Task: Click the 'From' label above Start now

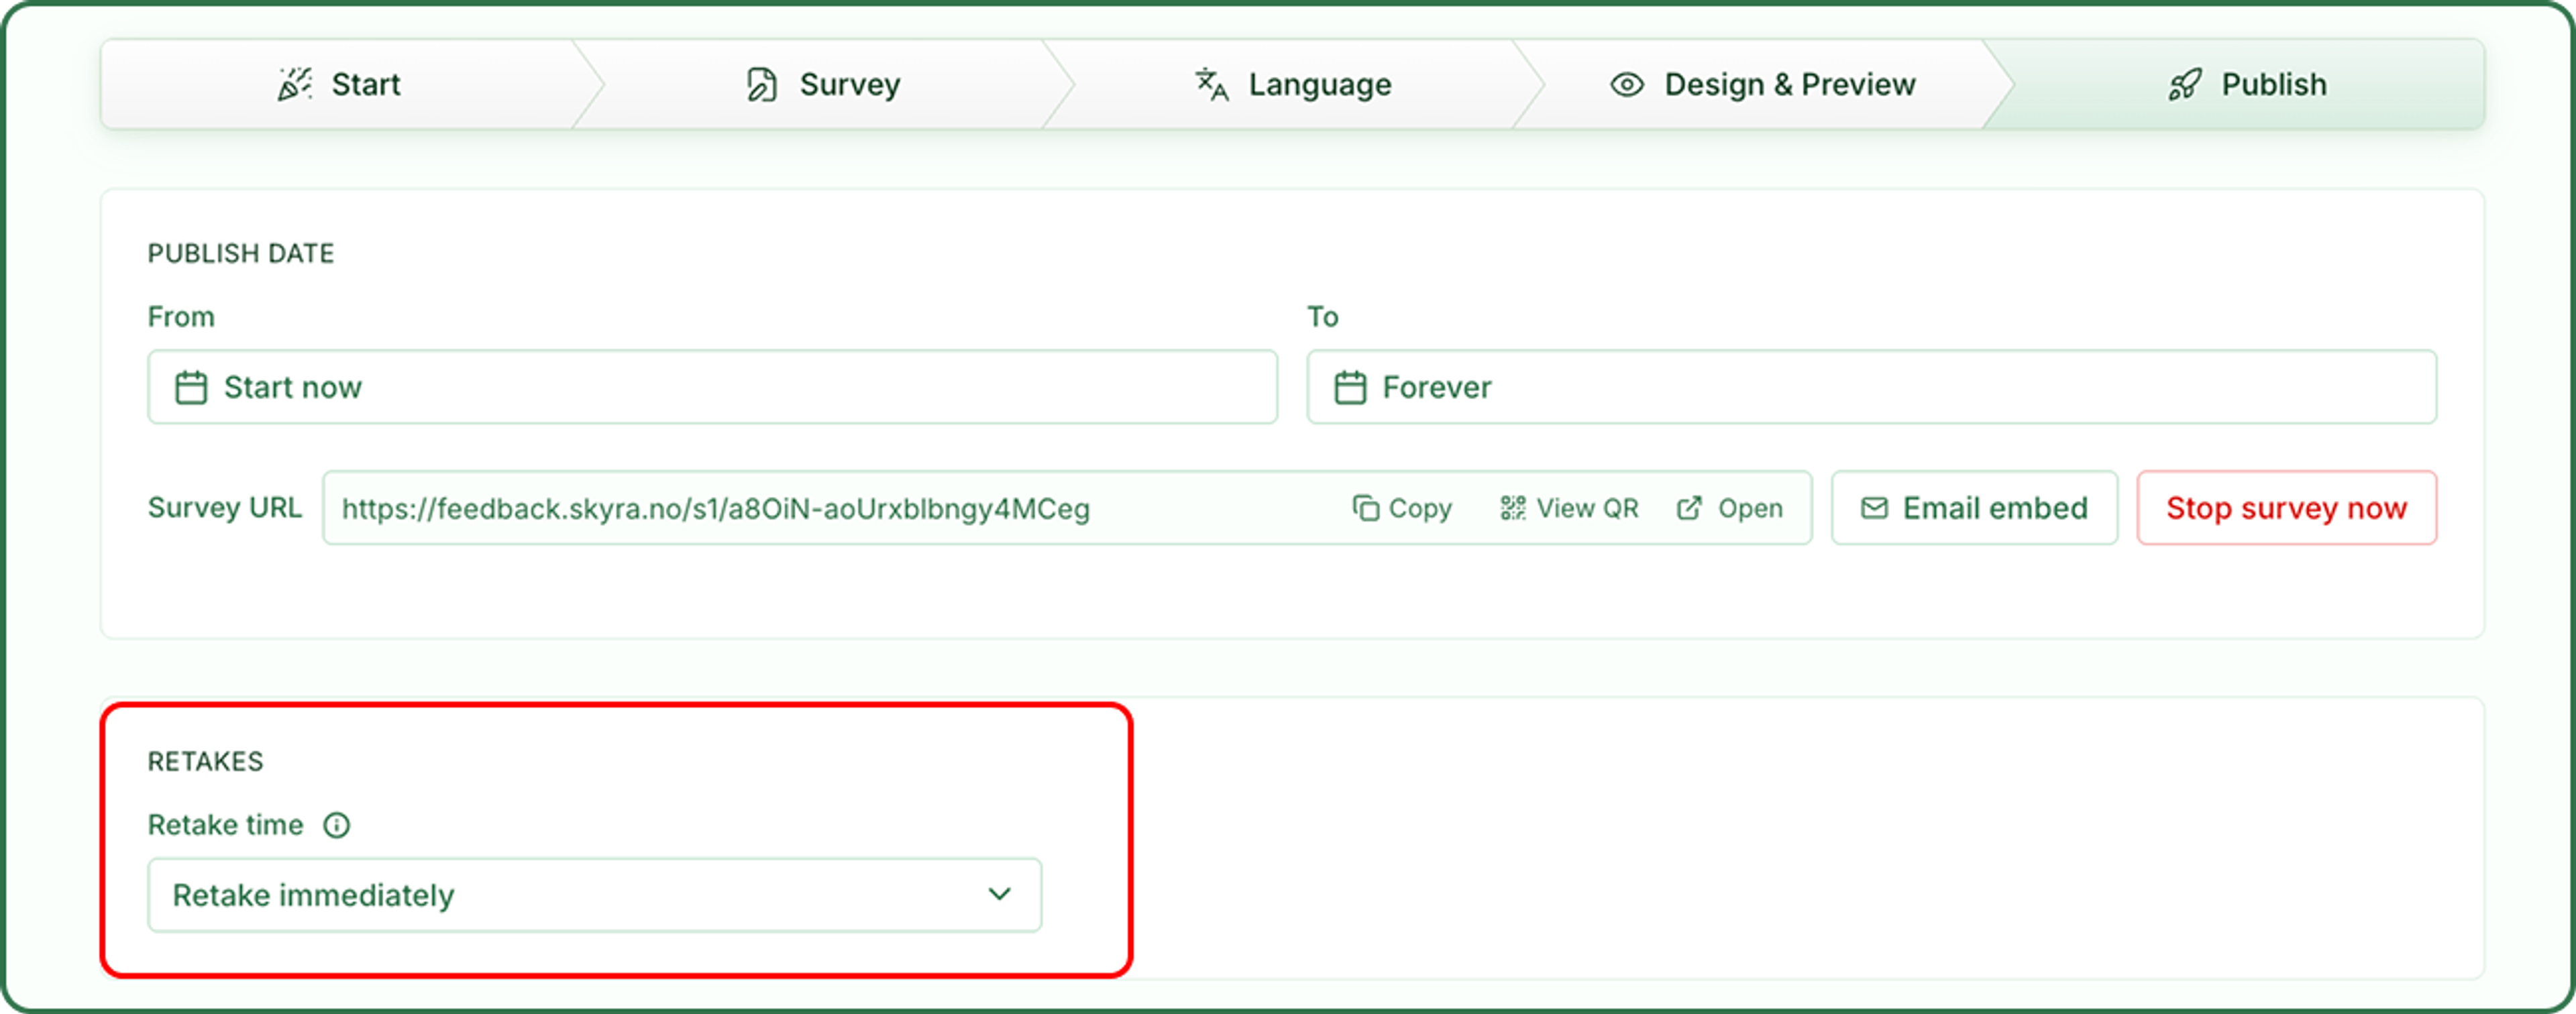Action: 181,317
